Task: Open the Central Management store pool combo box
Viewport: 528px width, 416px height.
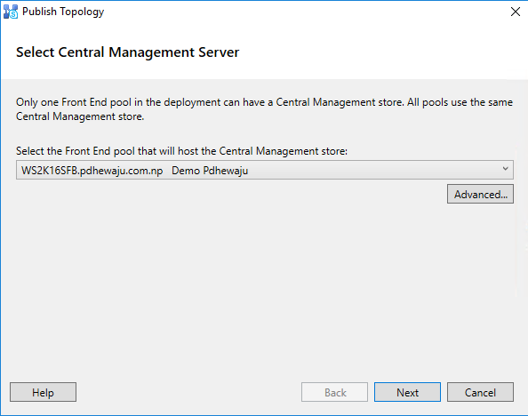Action: 265,170
